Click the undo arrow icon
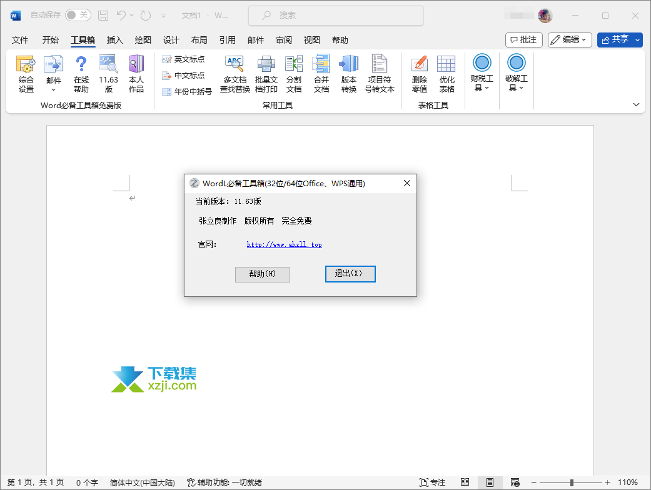This screenshot has height=490, width=651. point(121,16)
